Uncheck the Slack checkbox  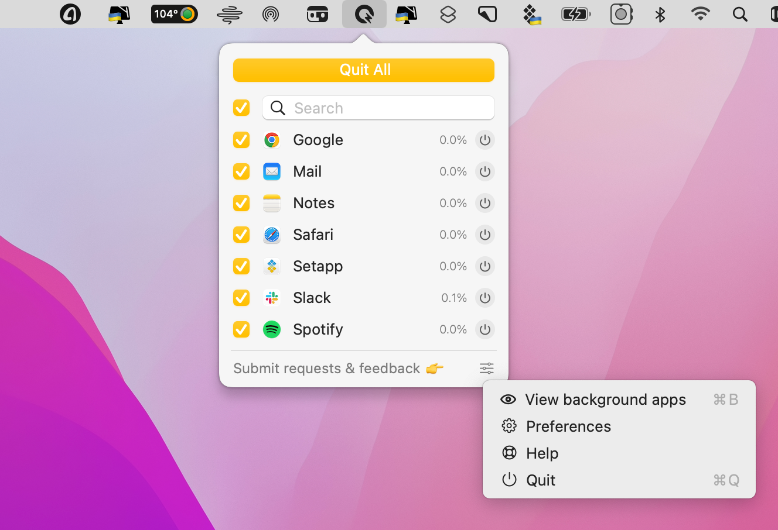coord(241,298)
